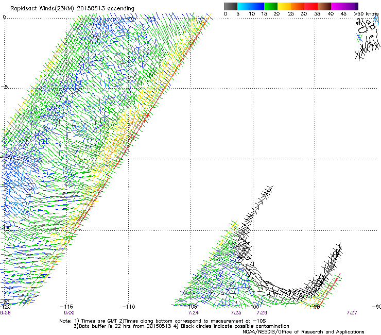The height and width of the screenshot is (335, 381).
Task: Click the green 15-20 knots color segment
Action: (x=271, y=6)
